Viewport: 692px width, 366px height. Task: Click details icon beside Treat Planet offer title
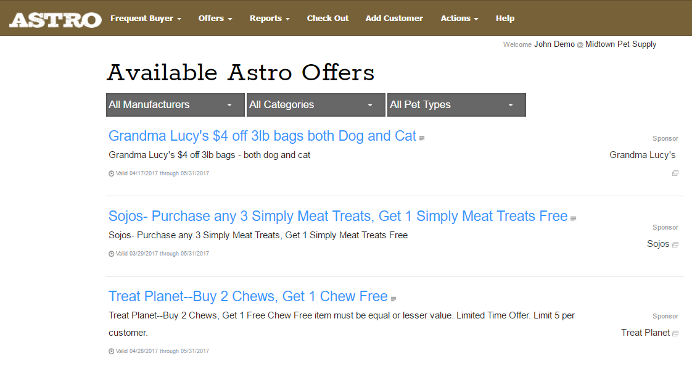(393, 299)
